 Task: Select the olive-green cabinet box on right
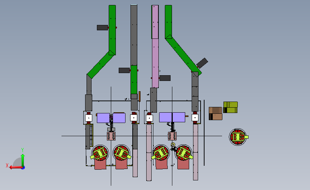(231, 107)
